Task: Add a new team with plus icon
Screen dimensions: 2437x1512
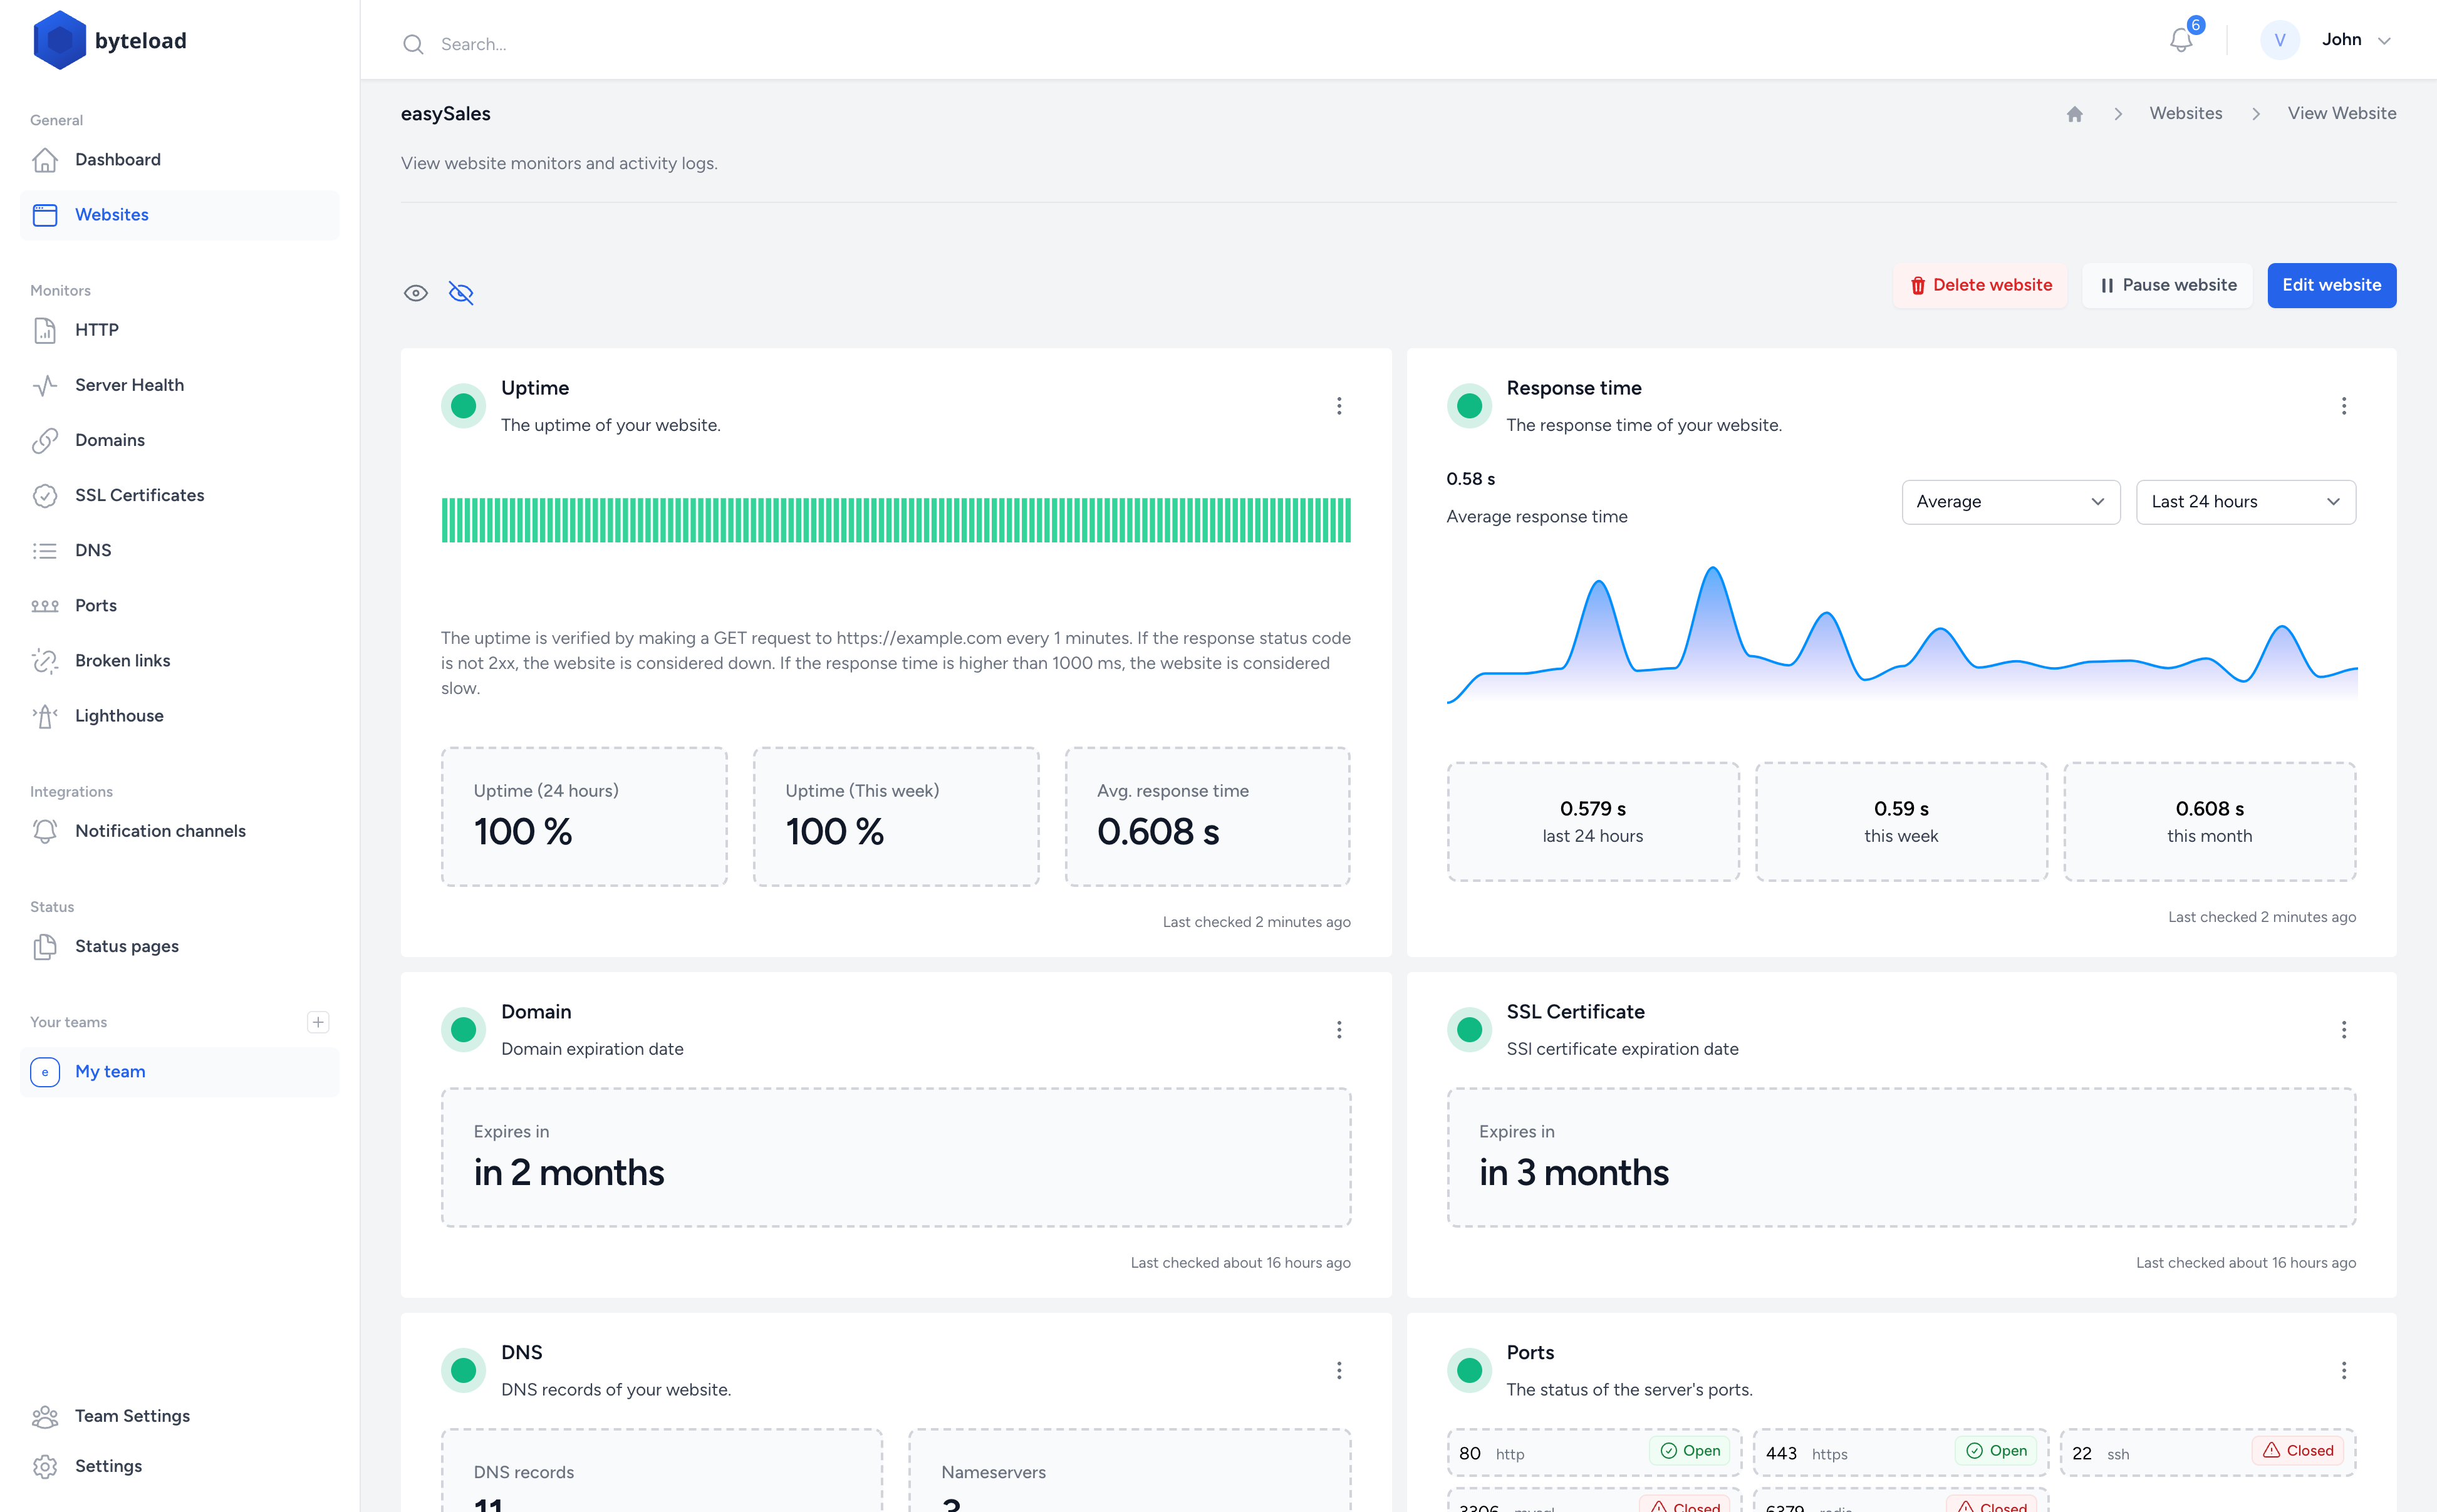Action: pyautogui.click(x=318, y=1022)
